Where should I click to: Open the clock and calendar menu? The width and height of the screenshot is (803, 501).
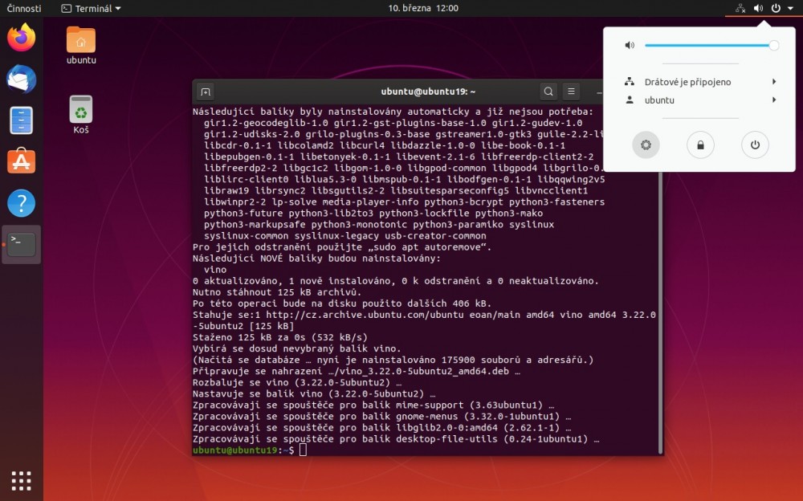423,8
